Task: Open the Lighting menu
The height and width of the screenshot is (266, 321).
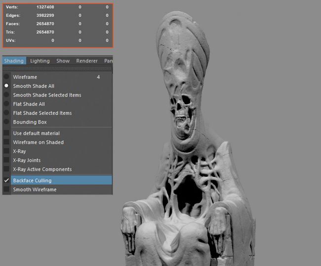Action: [40, 61]
